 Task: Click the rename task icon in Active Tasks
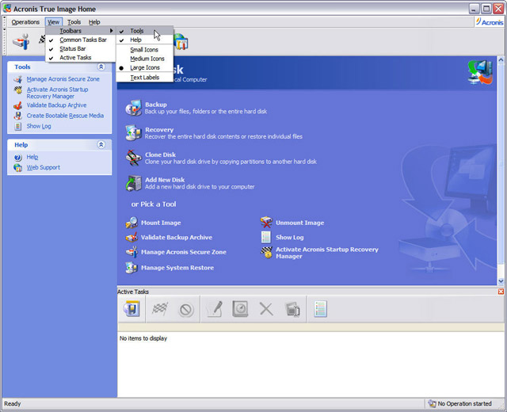tap(292, 310)
